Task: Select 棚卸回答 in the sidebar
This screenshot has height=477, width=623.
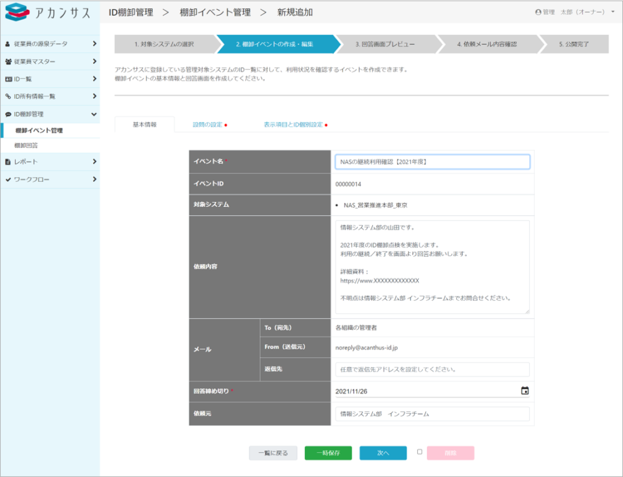Action: coord(27,146)
